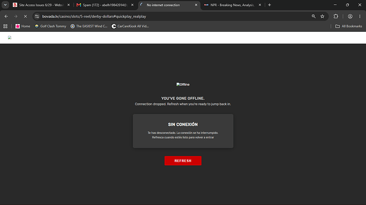The height and width of the screenshot is (205, 366).
Task: Focus the bovada.lv address bar URL
Action: coord(94,16)
